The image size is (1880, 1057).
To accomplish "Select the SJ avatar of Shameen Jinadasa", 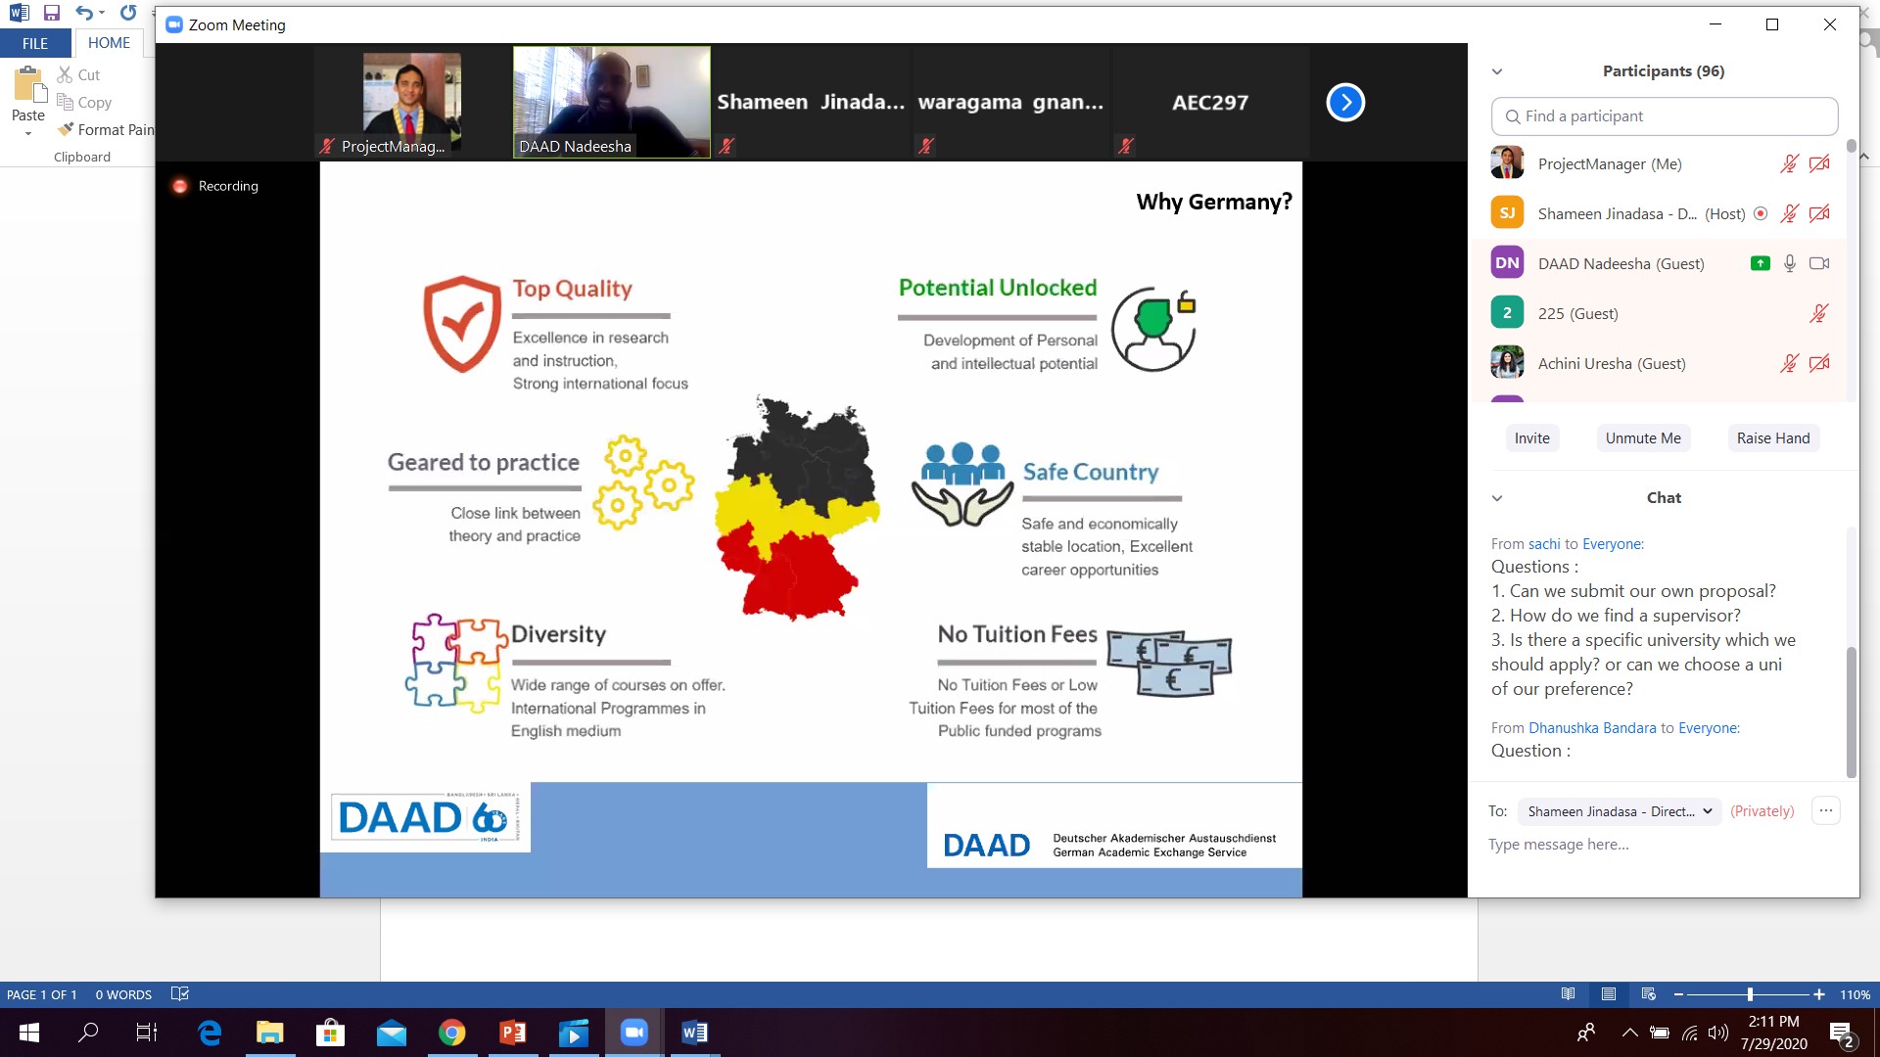I will point(1508,213).
